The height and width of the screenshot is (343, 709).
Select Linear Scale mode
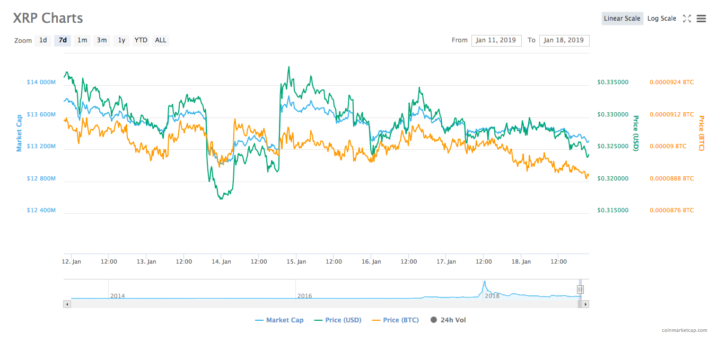[x=622, y=18]
